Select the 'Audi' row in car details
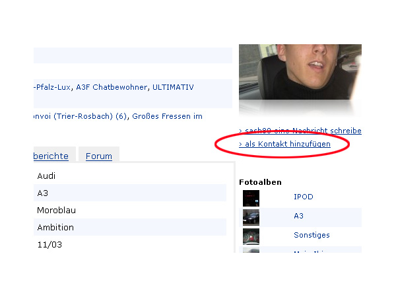 pyautogui.click(x=46, y=176)
